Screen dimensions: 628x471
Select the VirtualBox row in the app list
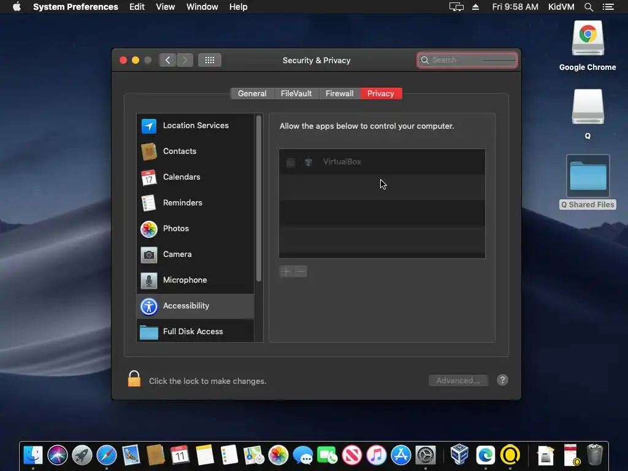click(x=382, y=162)
